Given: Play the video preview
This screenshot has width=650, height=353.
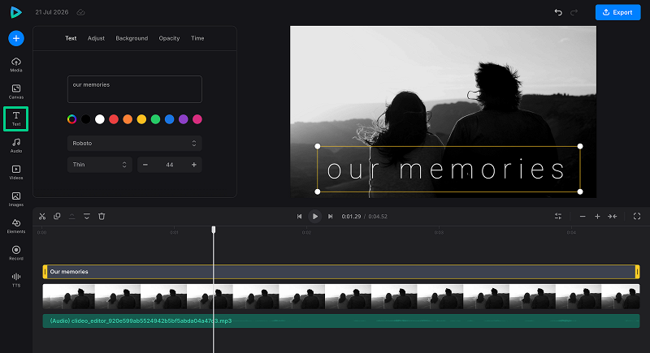Looking at the screenshot, I should click(x=315, y=217).
